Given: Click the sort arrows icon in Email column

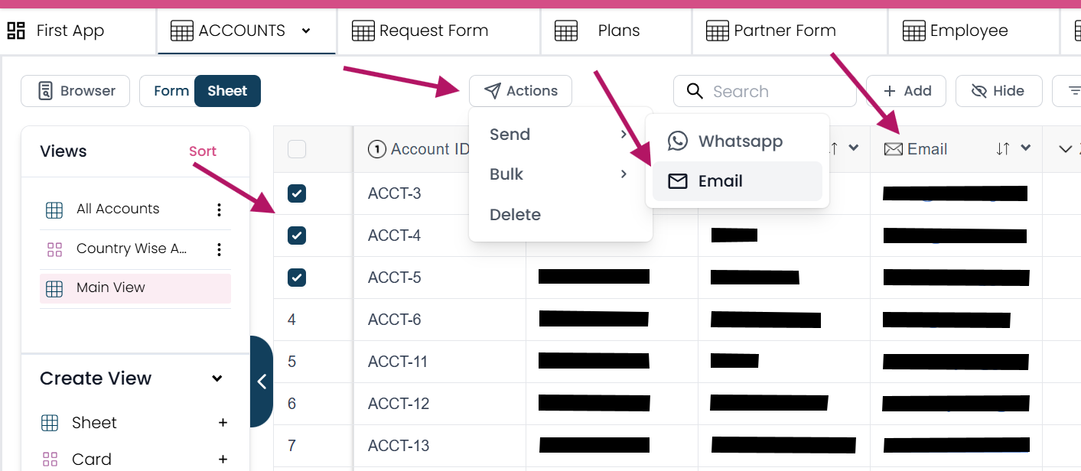Looking at the screenshot, I should coord(1003,149).
